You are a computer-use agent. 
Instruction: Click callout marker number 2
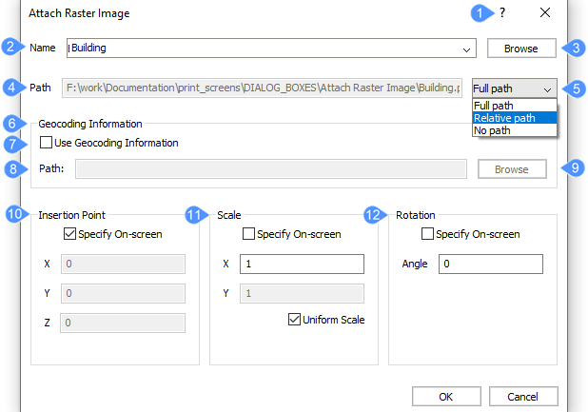[x=10, y=47]
